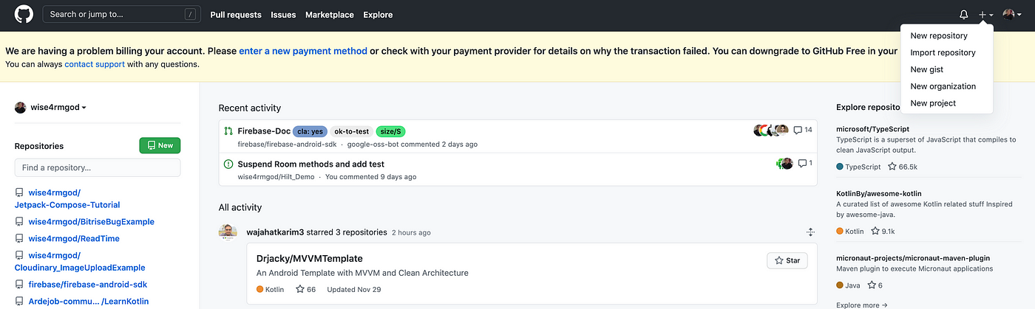Select Import repository menu entry
The height and width of the screenshot is (309, 1035).
(x=943, y=52)
